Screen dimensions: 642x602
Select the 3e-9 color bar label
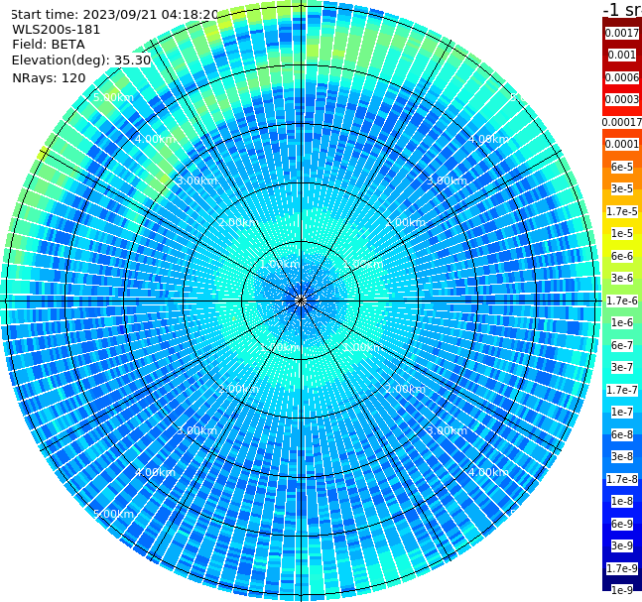[622, 545]
